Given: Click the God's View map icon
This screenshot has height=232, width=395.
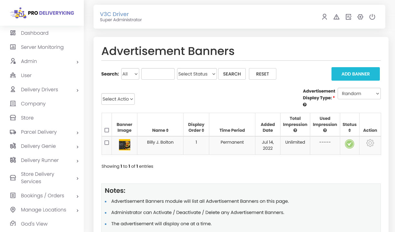Looking at the screenshot, I should 13,224.
